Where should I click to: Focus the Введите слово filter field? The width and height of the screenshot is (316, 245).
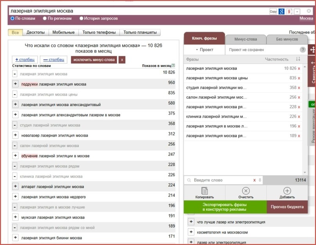tap(223, 180)
